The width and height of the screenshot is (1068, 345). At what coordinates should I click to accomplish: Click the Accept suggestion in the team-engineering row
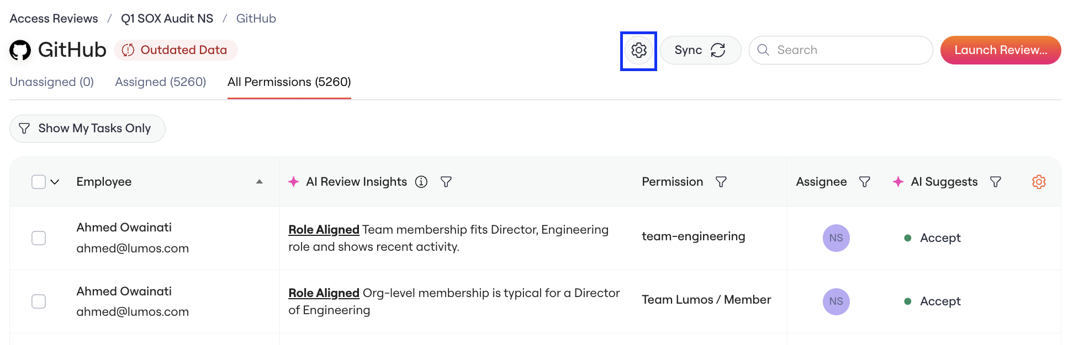tap(940, 238)
